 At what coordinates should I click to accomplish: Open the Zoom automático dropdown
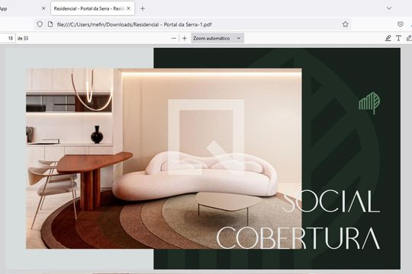pyautogui.click(x=217, y=38)
